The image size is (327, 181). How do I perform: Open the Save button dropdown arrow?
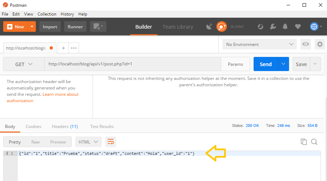coord(315,64)
